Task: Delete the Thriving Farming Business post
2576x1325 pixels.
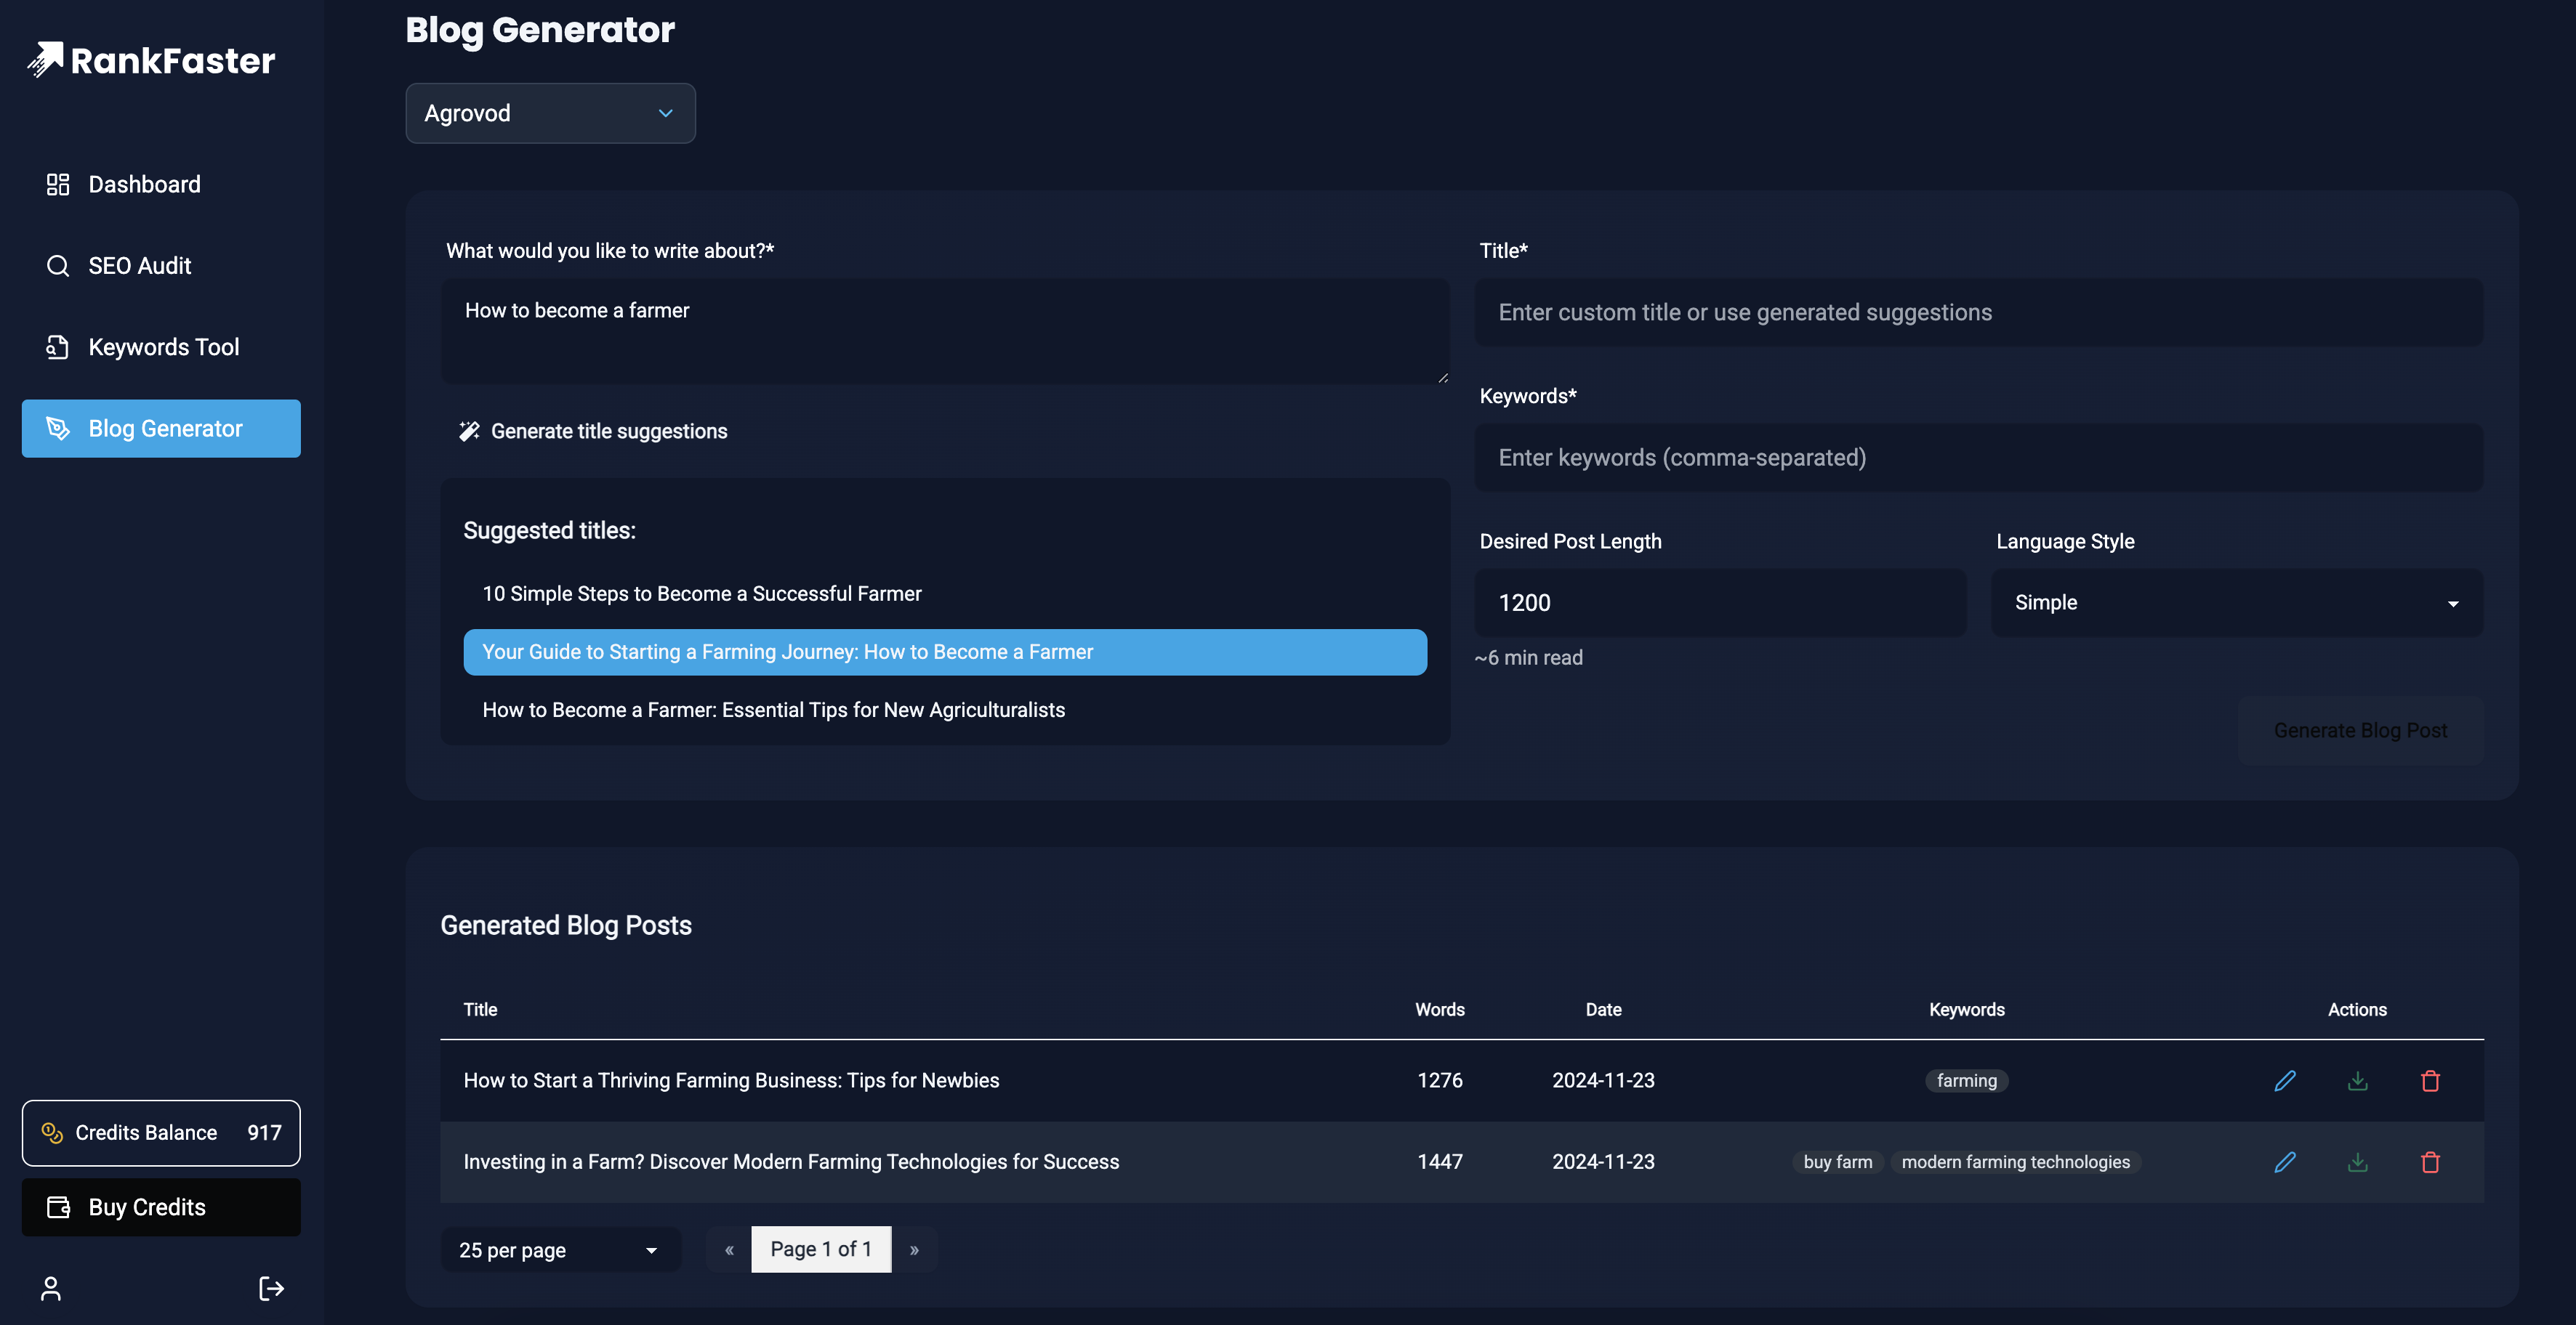Action: tap(2430, 1080)
